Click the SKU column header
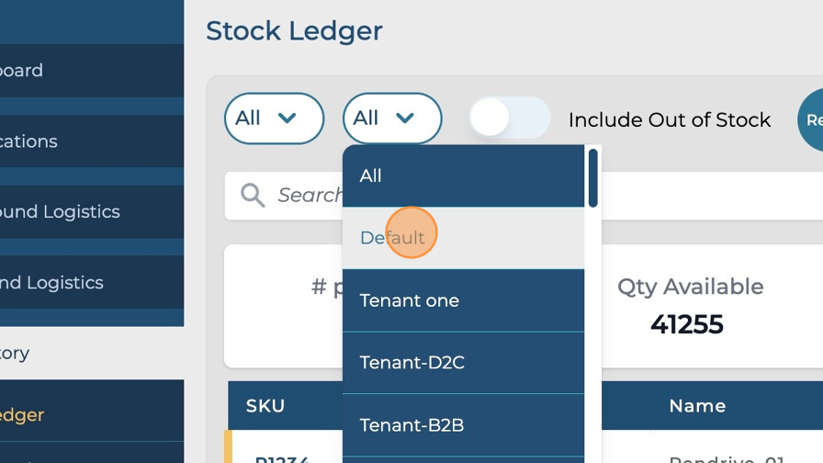 pyautogui.click(x=265, y=406)
